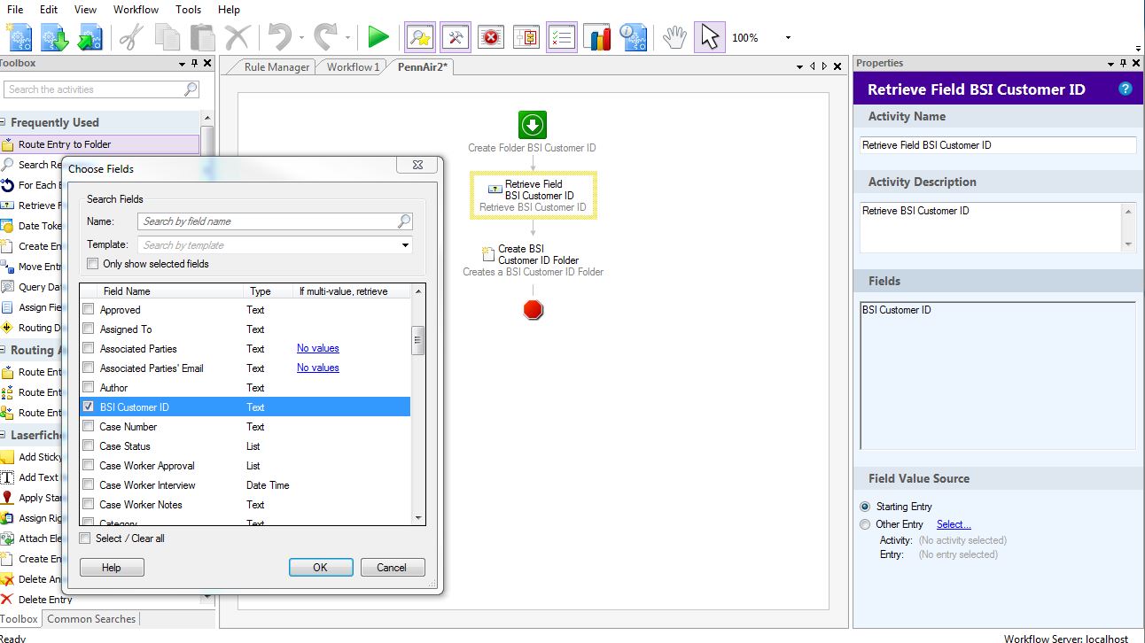Click the green Run workflow arrow
This screenshot has width=1145, height=643.
[x=378, y=37]
